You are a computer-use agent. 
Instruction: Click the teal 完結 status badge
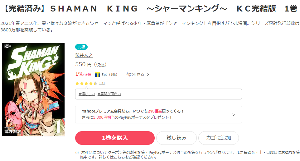coord(81,47)
